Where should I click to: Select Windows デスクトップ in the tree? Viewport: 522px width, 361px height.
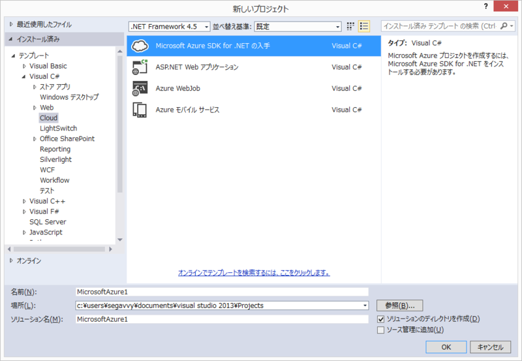coord(69,97)
